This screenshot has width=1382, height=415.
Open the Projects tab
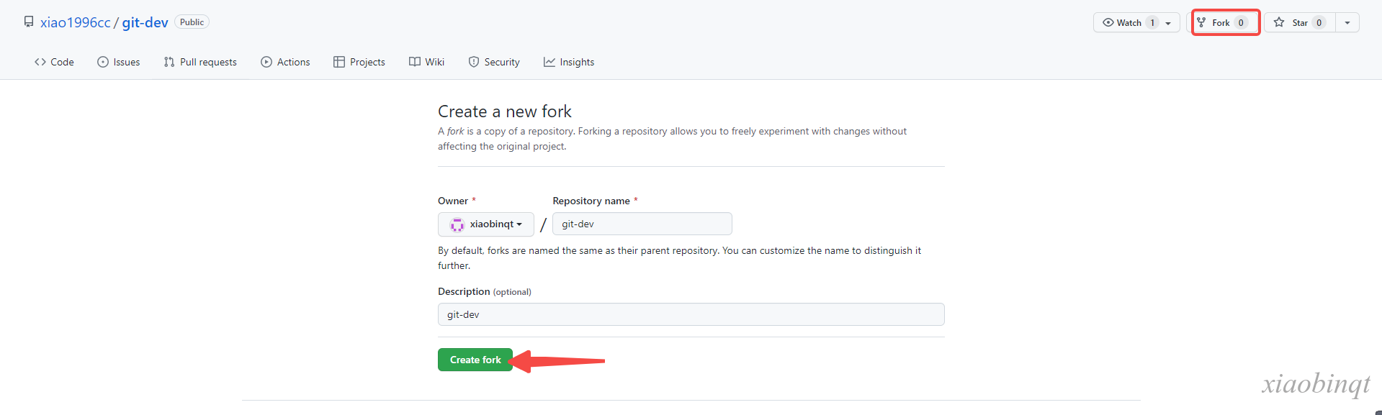(359, 62)
